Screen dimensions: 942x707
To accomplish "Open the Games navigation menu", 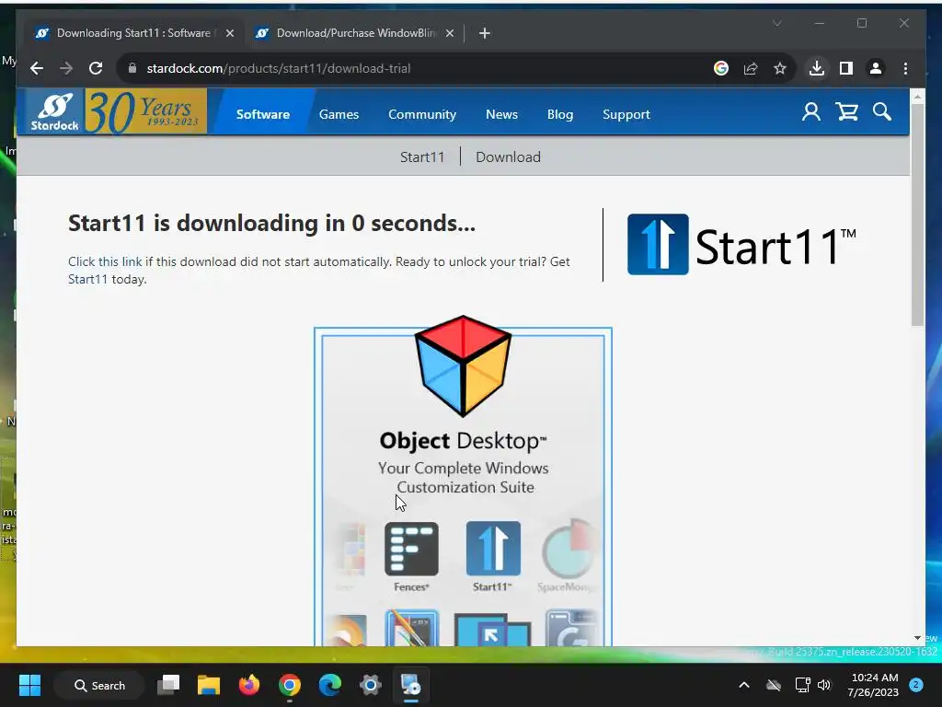I will tap(339, 114).
